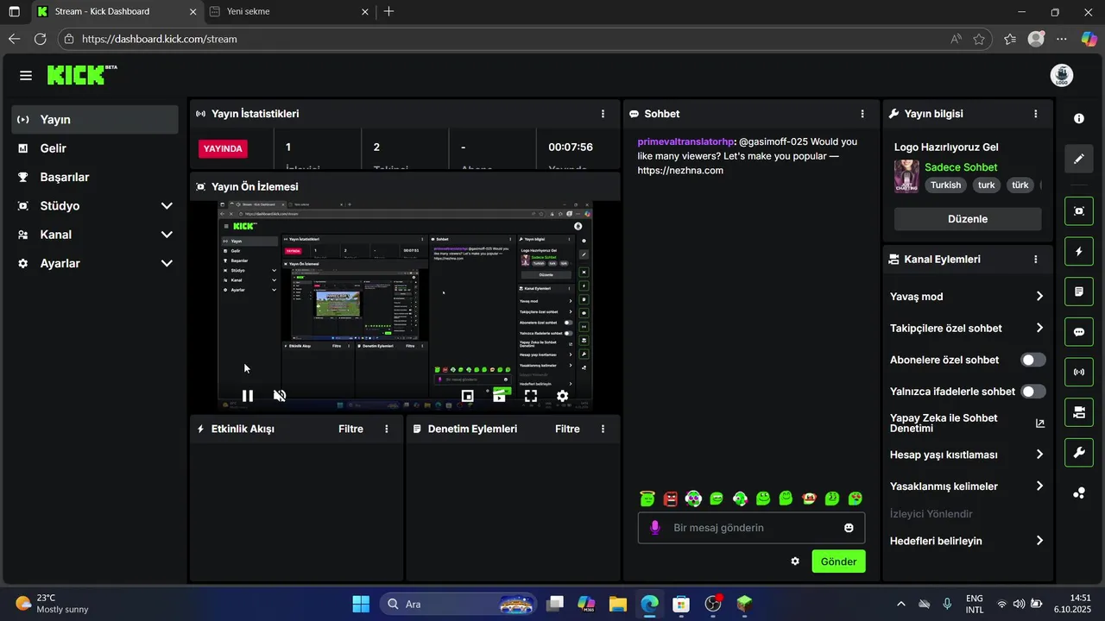Image resolution: width=1105 pixels, height=621 pixels.
Task: Open Etkinlik Akışı three-dot menu
Action: pos(386,429)
